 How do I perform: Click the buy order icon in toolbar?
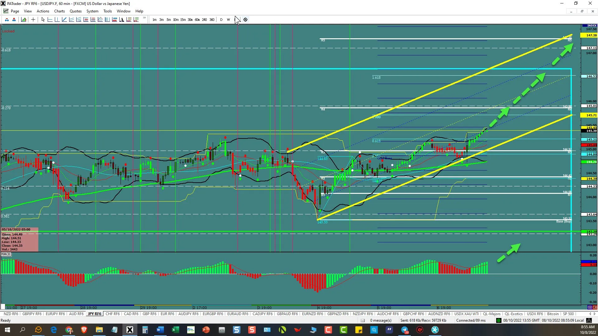pos(14,20)
